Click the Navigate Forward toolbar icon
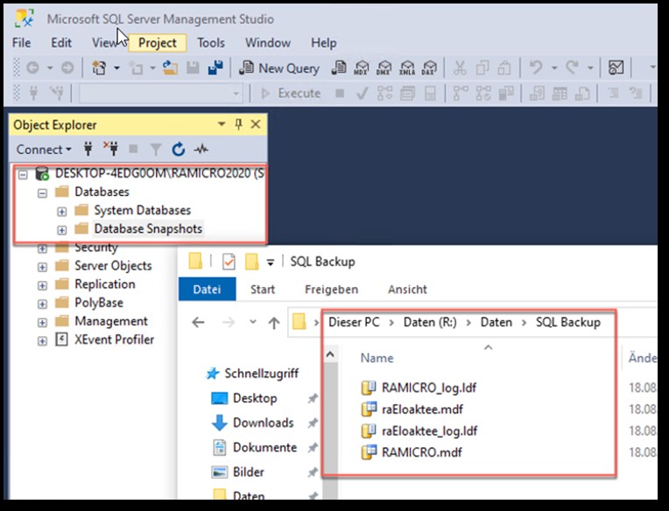 (x=67, y=67)
